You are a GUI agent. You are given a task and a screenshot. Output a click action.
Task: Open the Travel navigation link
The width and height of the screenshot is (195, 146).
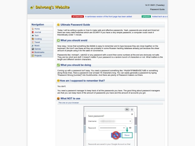tap(37, 42)
